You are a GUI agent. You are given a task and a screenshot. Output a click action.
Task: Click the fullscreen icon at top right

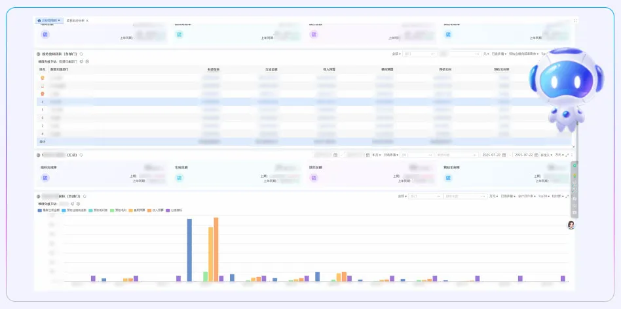pos(574,21)
